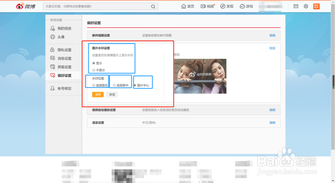Click the 屏蔽设置 shield icon
Screen dimensions: 335x183
click(53, 67)
